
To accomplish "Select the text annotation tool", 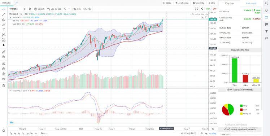I will (x=4, y=30).
